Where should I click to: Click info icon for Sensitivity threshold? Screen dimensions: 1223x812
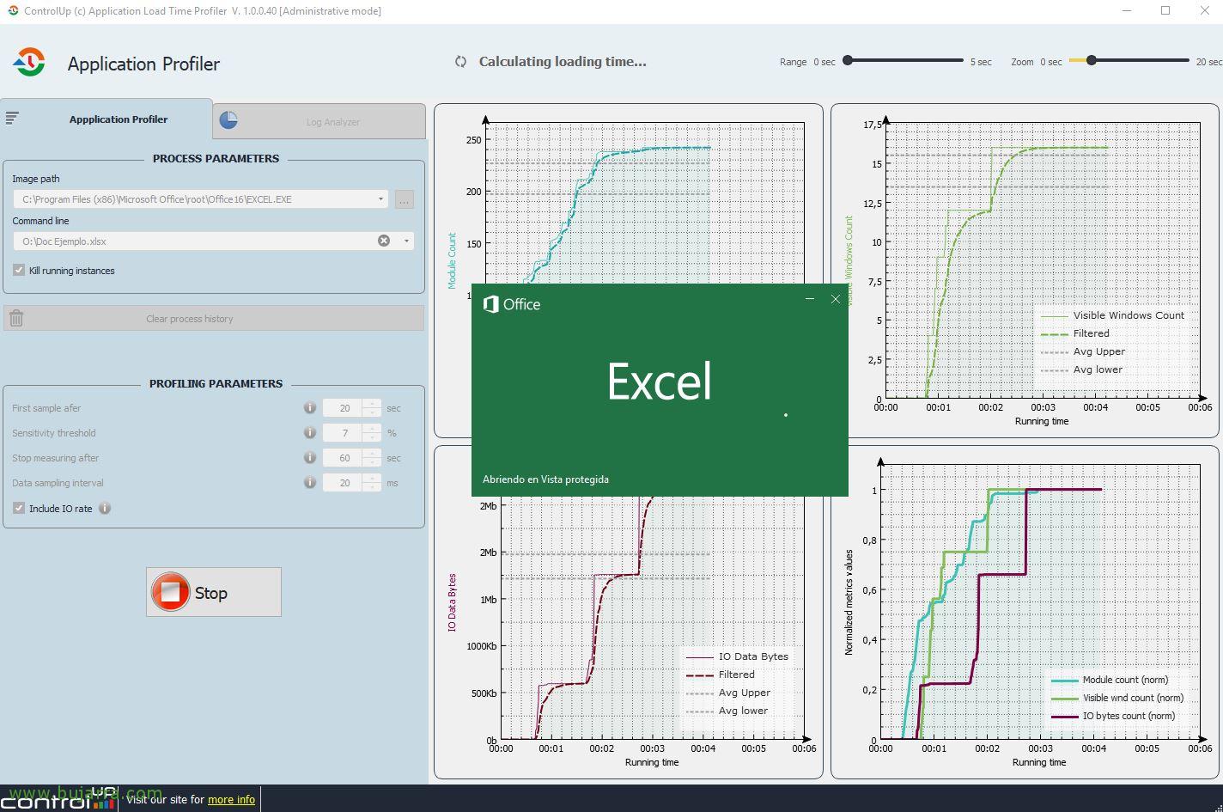coord(310,433)
